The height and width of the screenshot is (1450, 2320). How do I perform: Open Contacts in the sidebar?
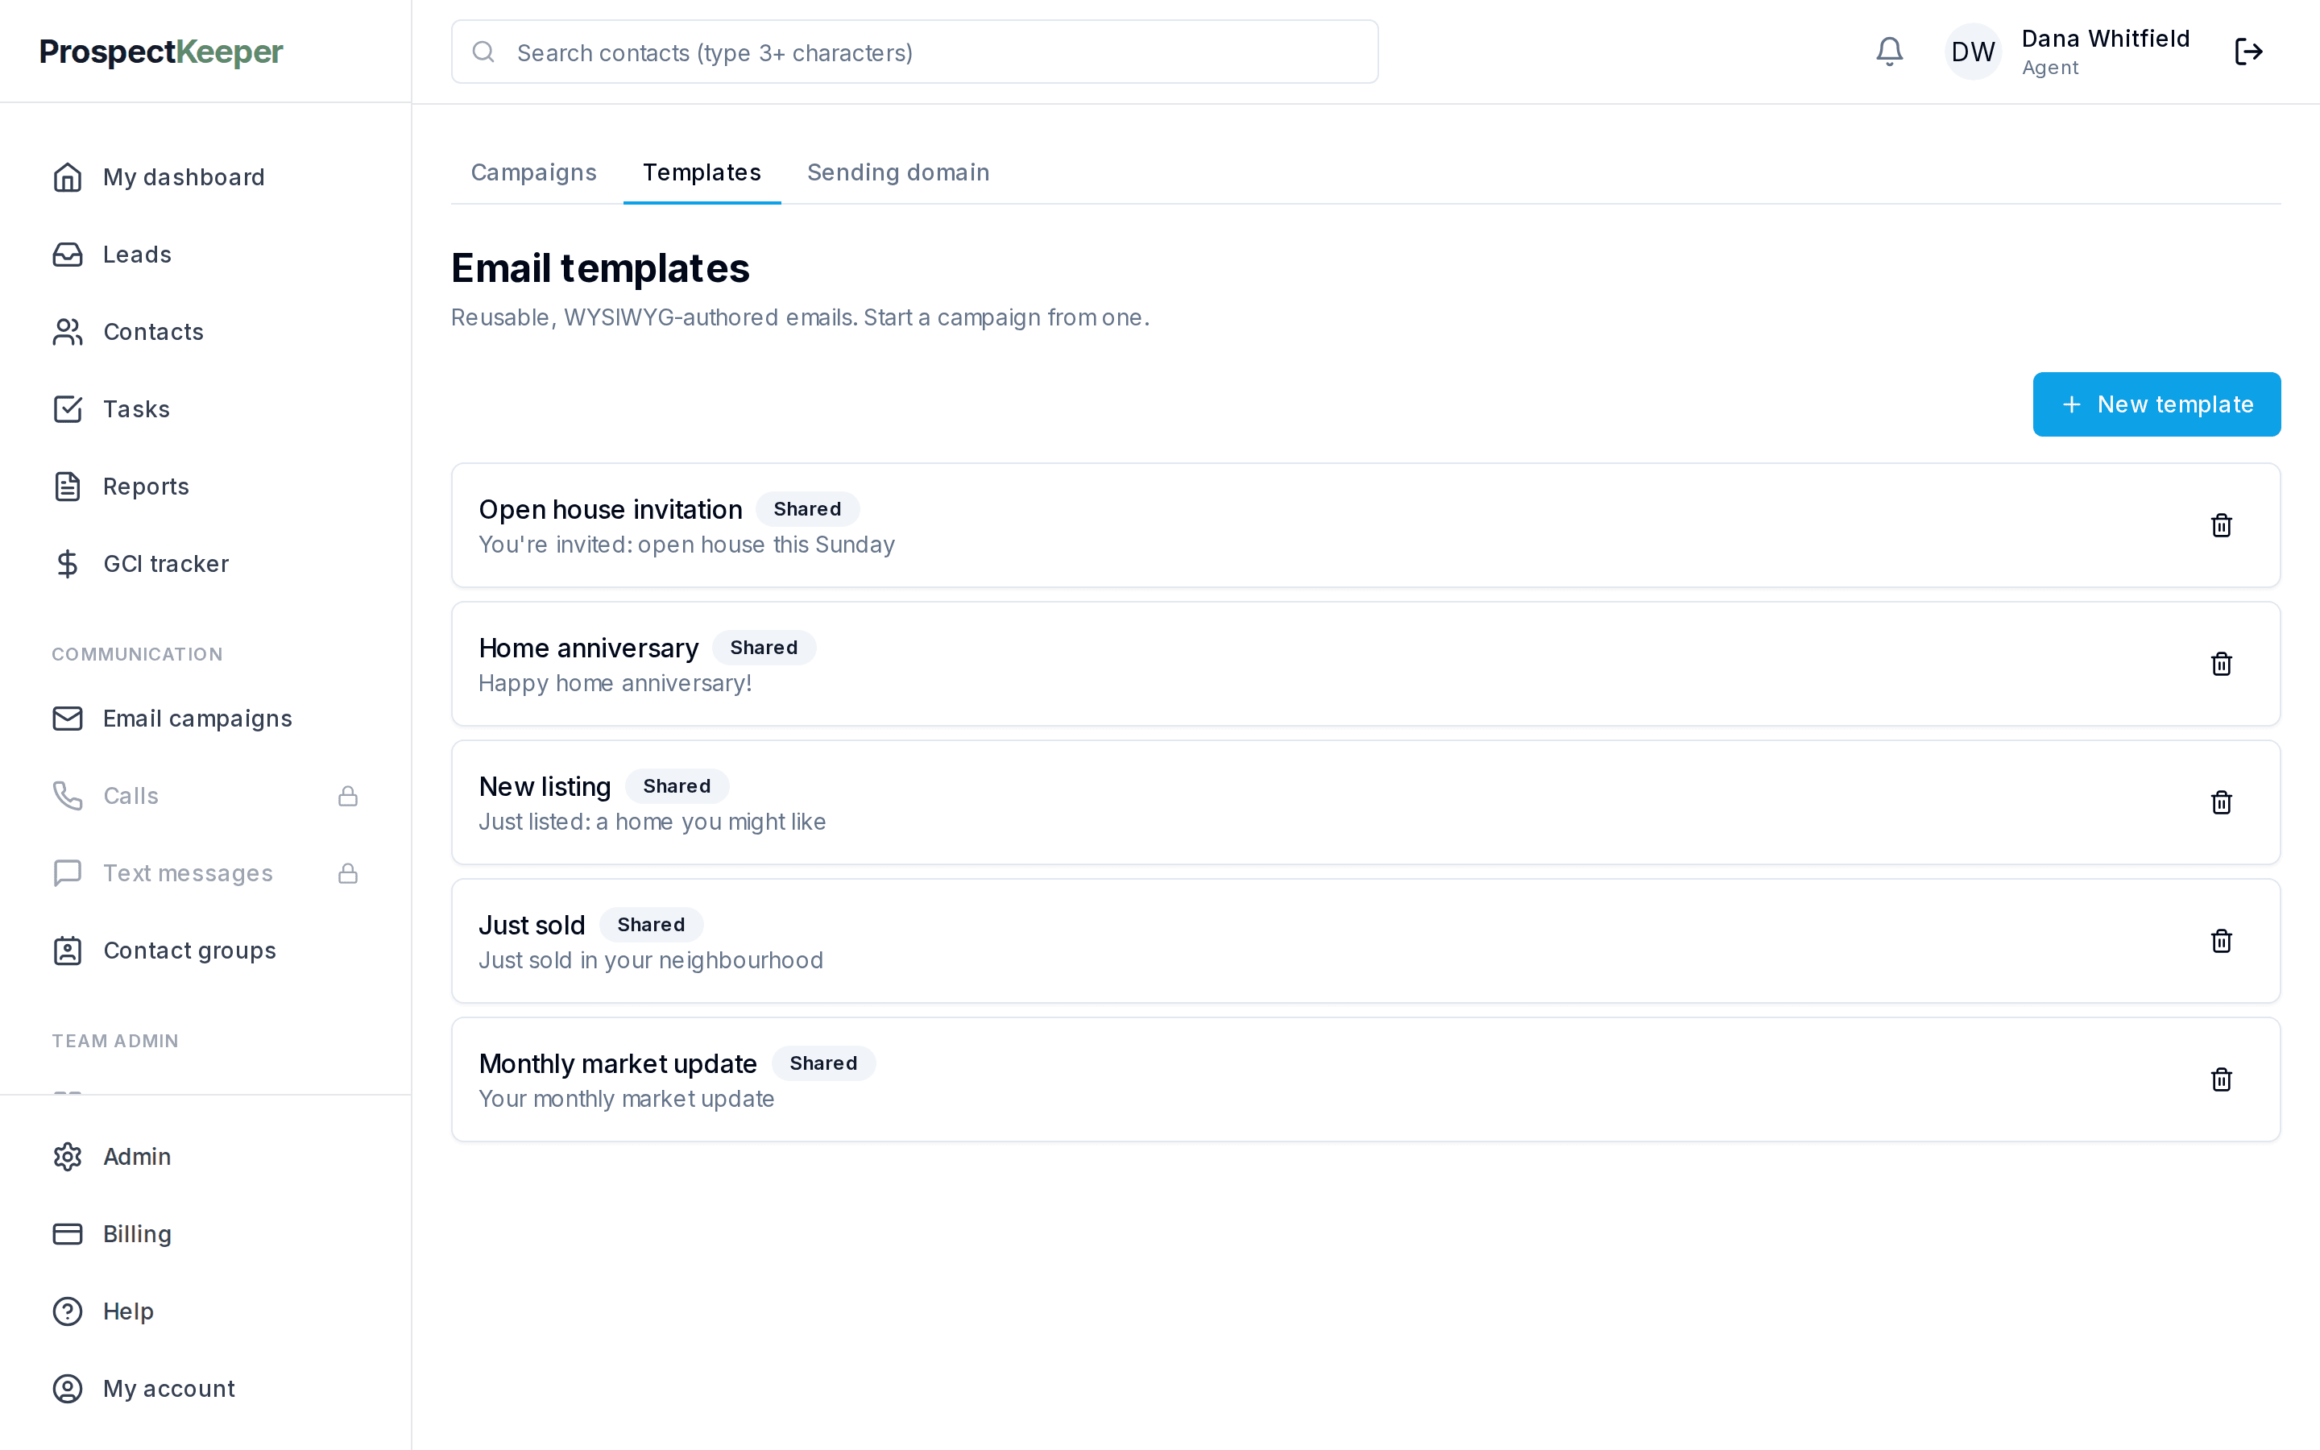point(205,332)
